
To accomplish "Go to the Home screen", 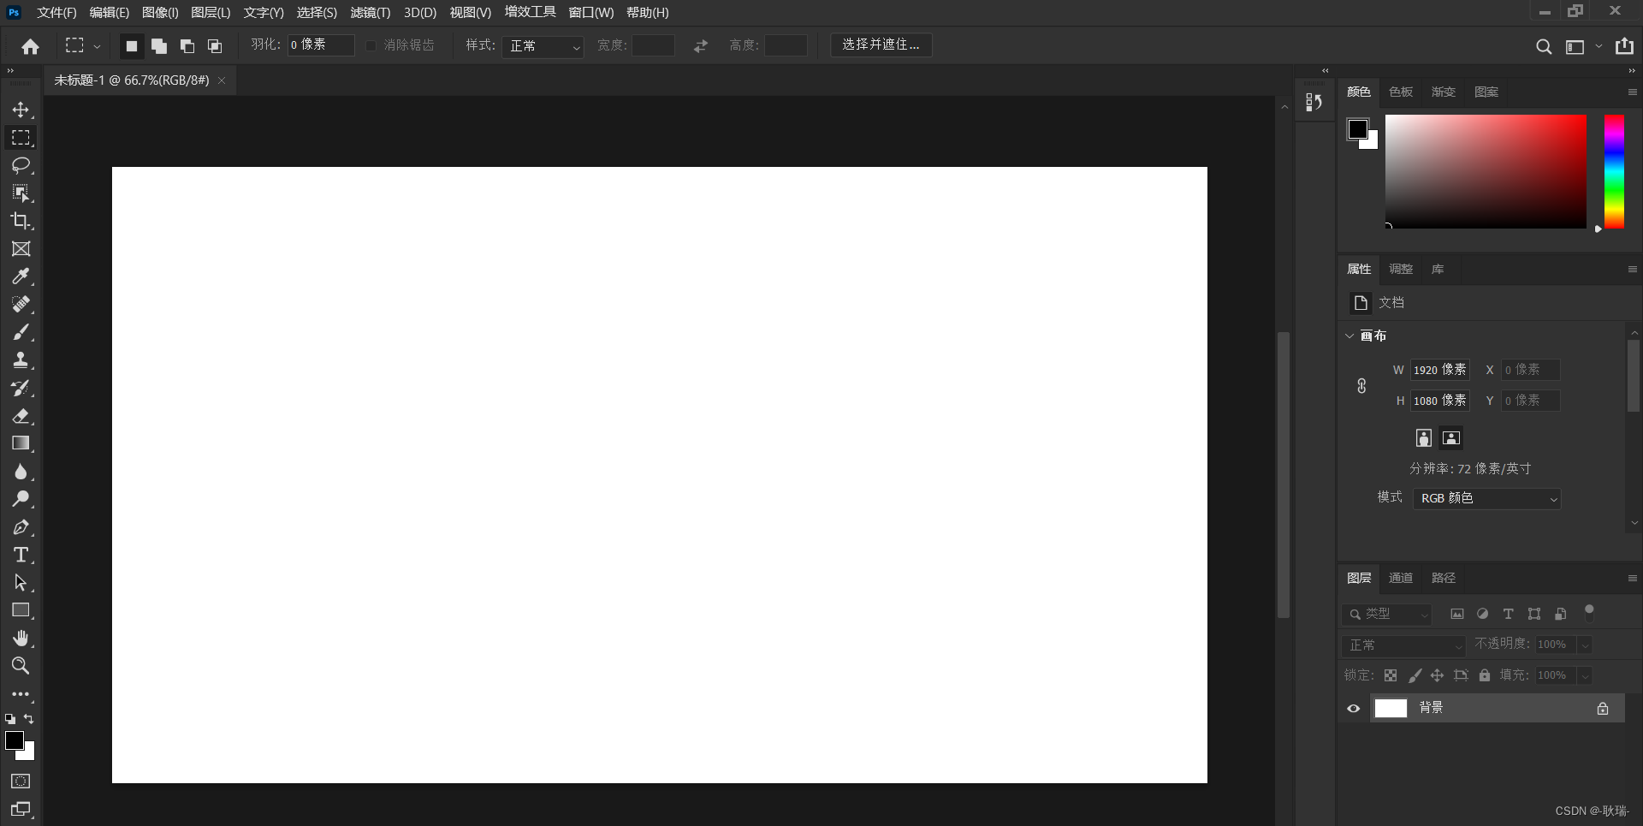I will point(31,46).
